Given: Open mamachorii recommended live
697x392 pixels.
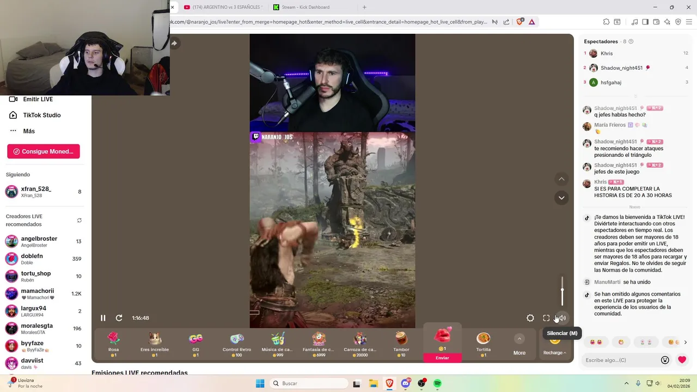Looking at the screenshot, I should [44, 294].
